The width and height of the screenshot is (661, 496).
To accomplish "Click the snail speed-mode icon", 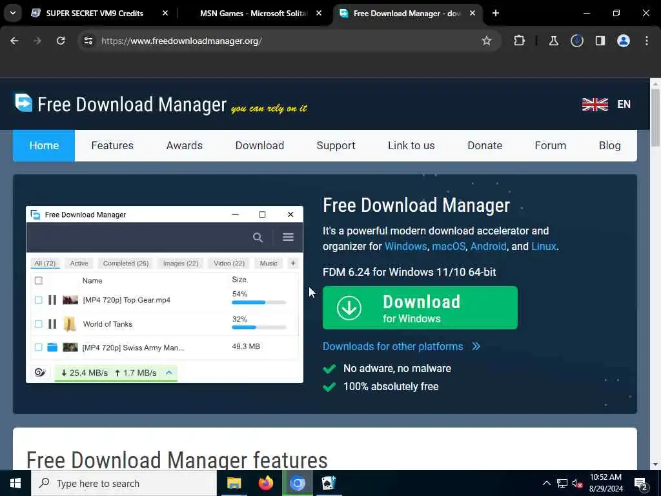I will [x=40, y=373].
